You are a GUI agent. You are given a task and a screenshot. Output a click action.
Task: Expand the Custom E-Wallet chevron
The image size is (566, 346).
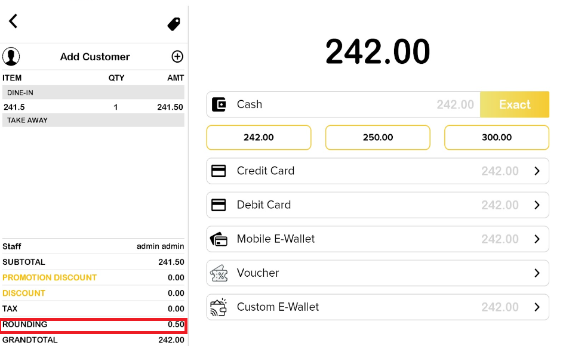click(x=537, y=307)
